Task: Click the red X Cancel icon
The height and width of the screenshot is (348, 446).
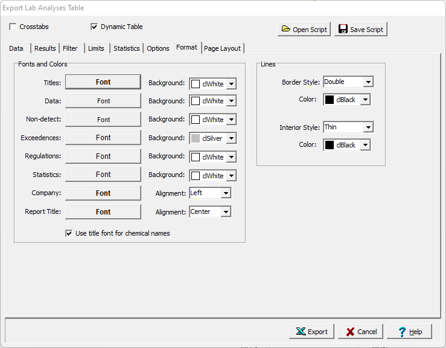Action: click(x=349, y=332)
